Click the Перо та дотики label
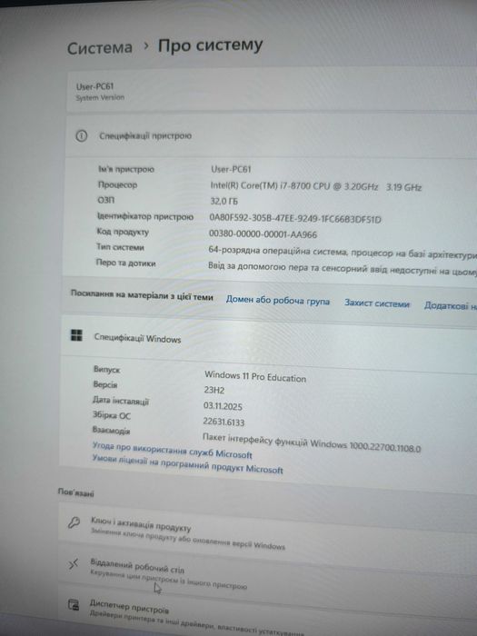477x636 pixels. (x=125, y=263)
